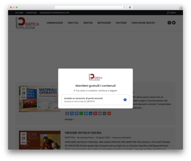Open the DIDATTICA category link
Image resolution: width=191 pixels, height=161 pixels.
[70, 137]
